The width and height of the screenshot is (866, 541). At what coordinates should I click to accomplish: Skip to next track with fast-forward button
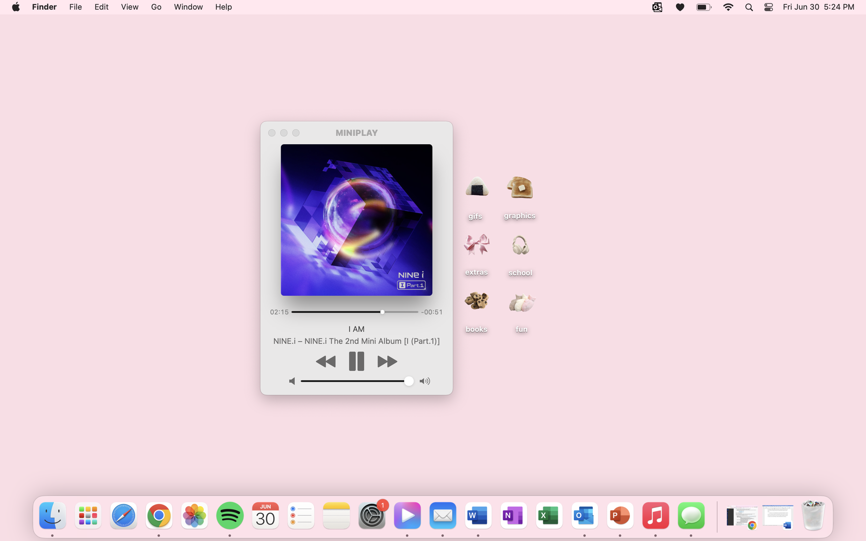click(x=387, y=361)
